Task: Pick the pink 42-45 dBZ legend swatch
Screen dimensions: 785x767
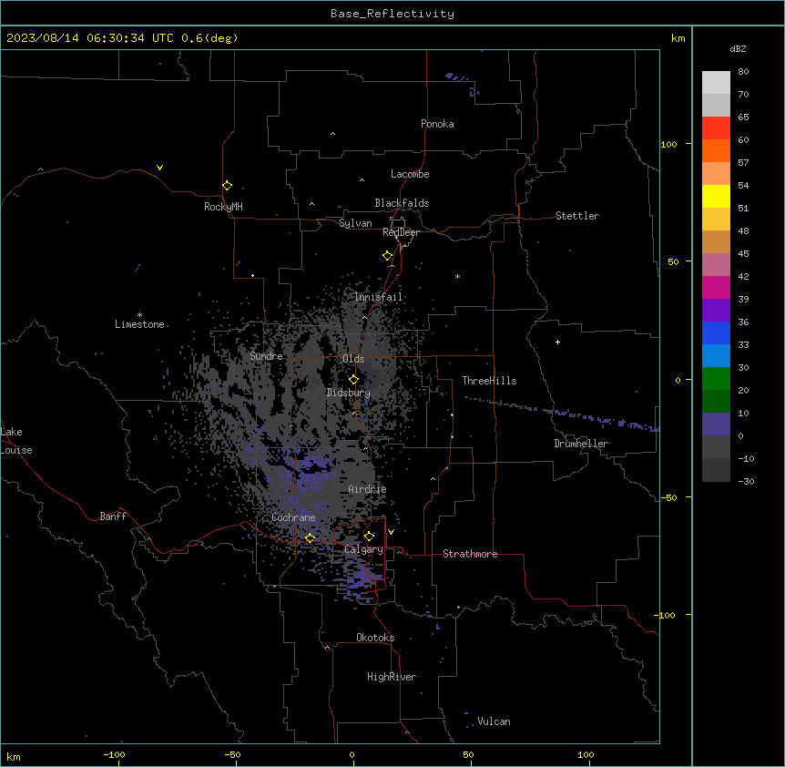Action: pyautogui.click(x=716, y=264)
